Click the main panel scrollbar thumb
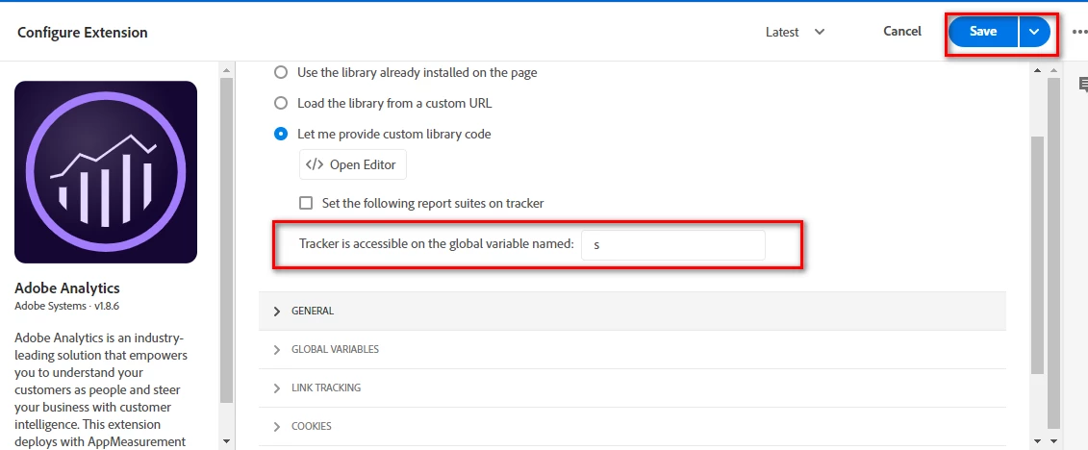This screenshot has width=1088, height=450. pyautogui.click(x=1037, y=255)
